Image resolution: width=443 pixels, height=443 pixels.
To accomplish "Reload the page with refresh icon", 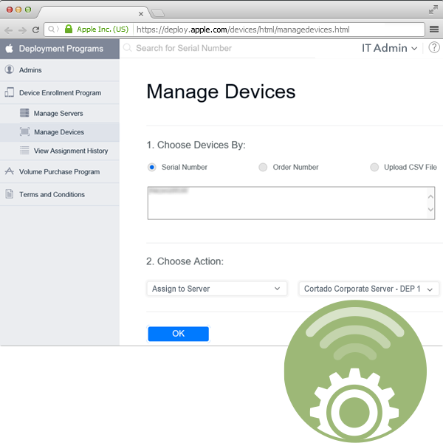I will click(35, 30).
